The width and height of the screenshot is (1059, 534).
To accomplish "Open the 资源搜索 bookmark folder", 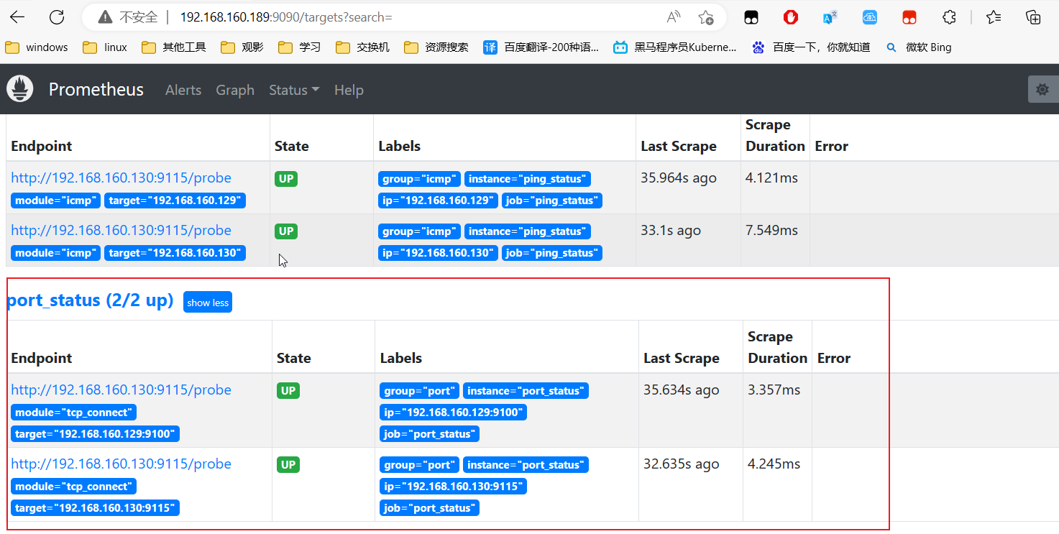I will point(436,47).
